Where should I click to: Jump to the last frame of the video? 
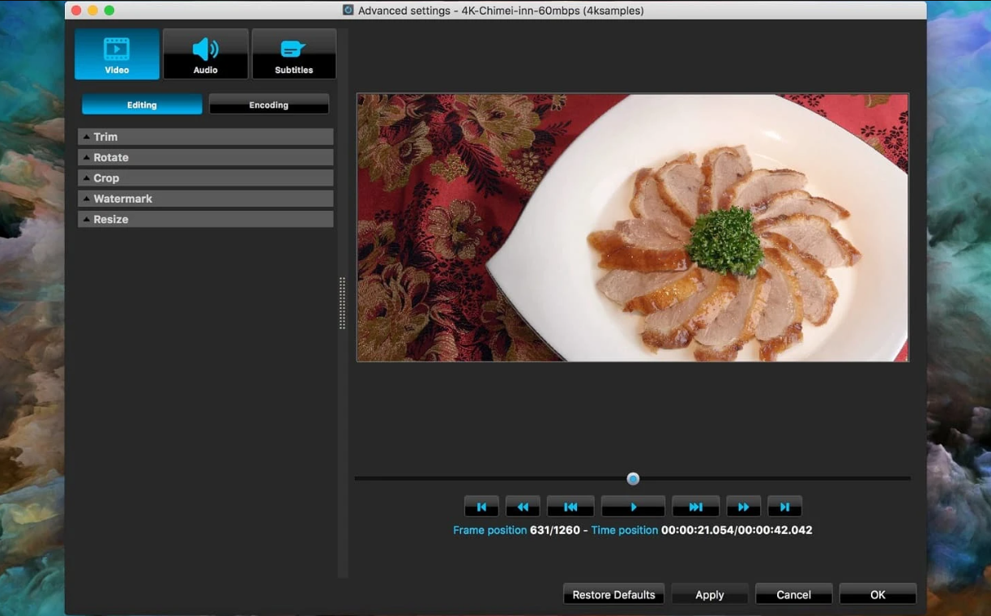click(x=784, y=507)
